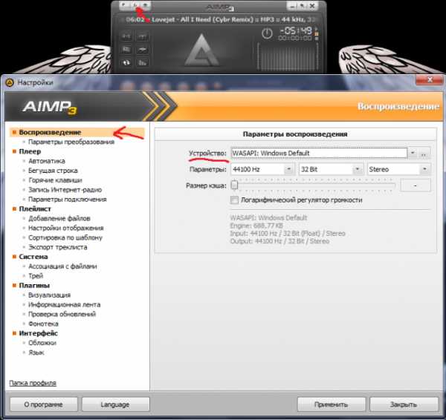Image resolution: width=446 pixels, height=420 pixels.
Task: Select the Интерфейс category
Action: tap(39, 333)
